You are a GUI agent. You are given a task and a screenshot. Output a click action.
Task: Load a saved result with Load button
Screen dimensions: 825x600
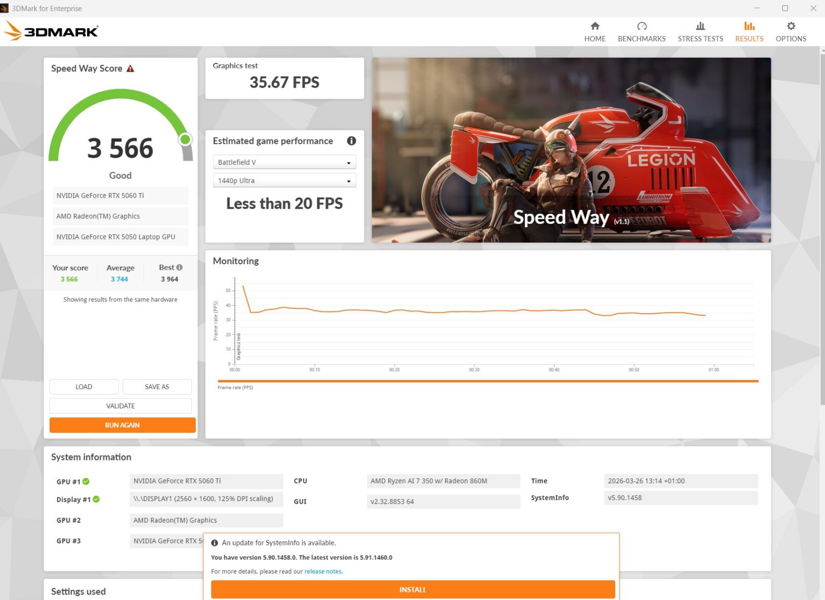coord(84,387)
